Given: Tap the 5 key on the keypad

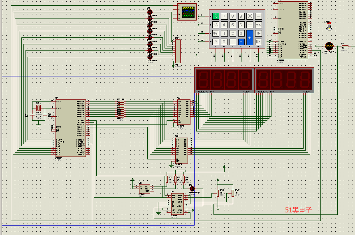Looking at the screenshot, I should [232, 25].
